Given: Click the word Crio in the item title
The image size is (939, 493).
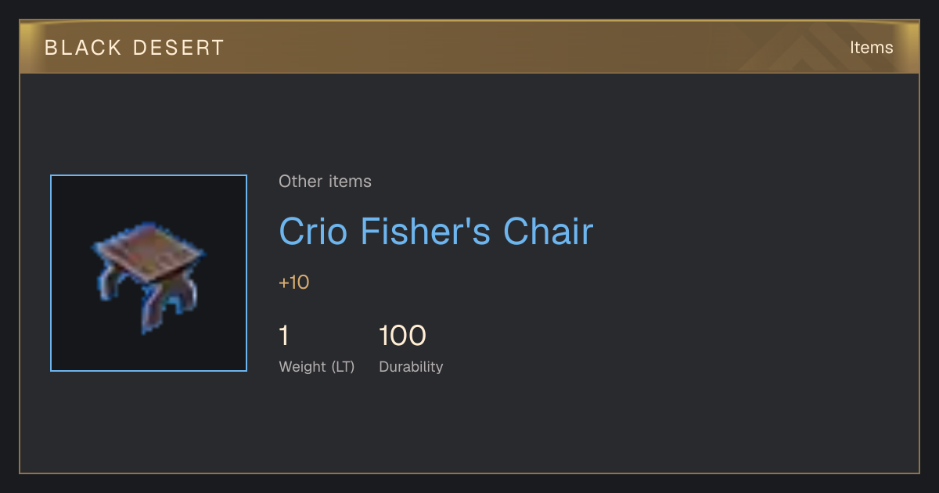Looking at the screenshot, I should pos(313,232).
